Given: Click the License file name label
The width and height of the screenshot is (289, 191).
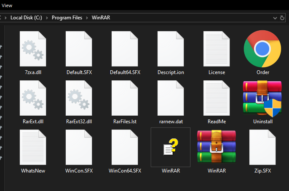Looking at the screenshot, I should [x=217, y=72].
